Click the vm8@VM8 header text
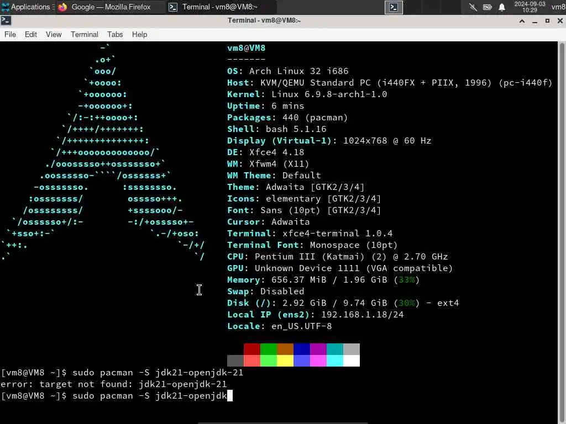This screenshot has height=424, width=566. pos(246,48)
